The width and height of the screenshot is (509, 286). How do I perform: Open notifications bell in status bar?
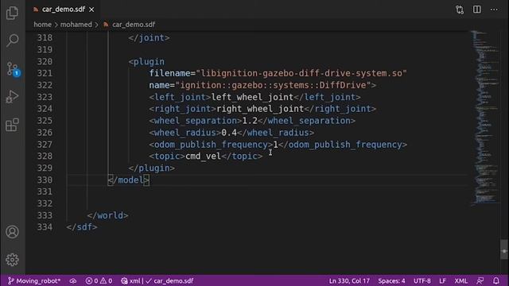pyautogui.click(x=496, y=280)
